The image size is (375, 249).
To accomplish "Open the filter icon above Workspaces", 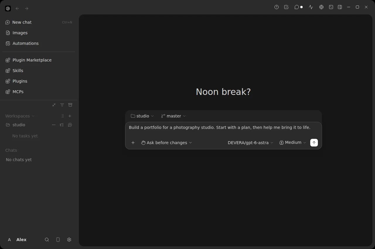I will (x=62, y=105).
